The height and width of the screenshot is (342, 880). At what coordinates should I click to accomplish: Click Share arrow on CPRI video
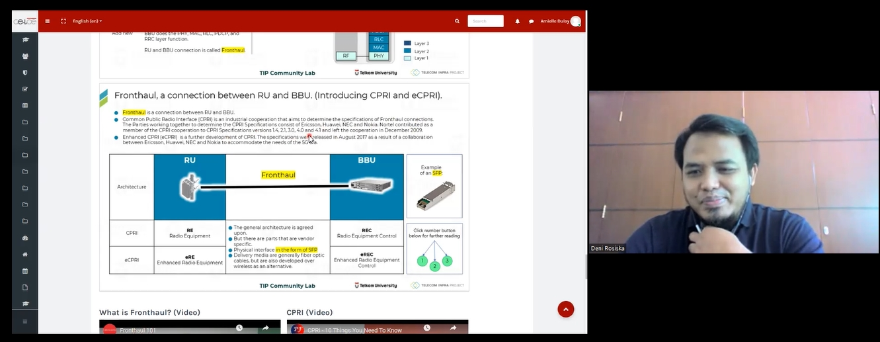[x=453, y=328]
